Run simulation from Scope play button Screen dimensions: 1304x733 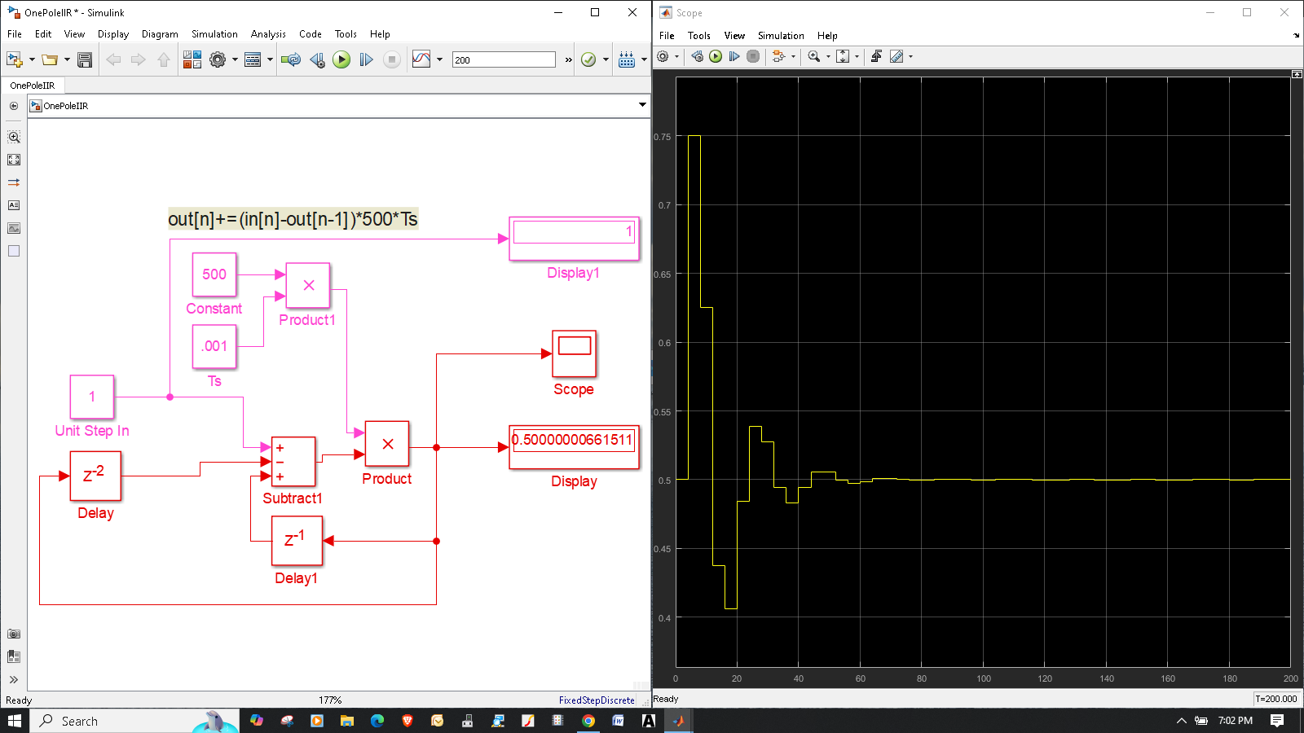pyautogui.click(x=716, y=56)
